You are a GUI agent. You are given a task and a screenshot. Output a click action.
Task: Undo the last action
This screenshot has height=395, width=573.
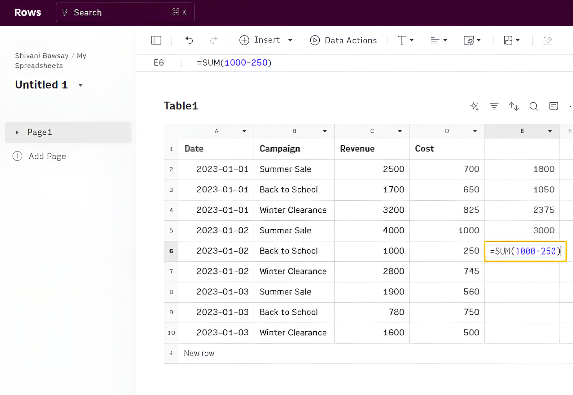(189, 40)
